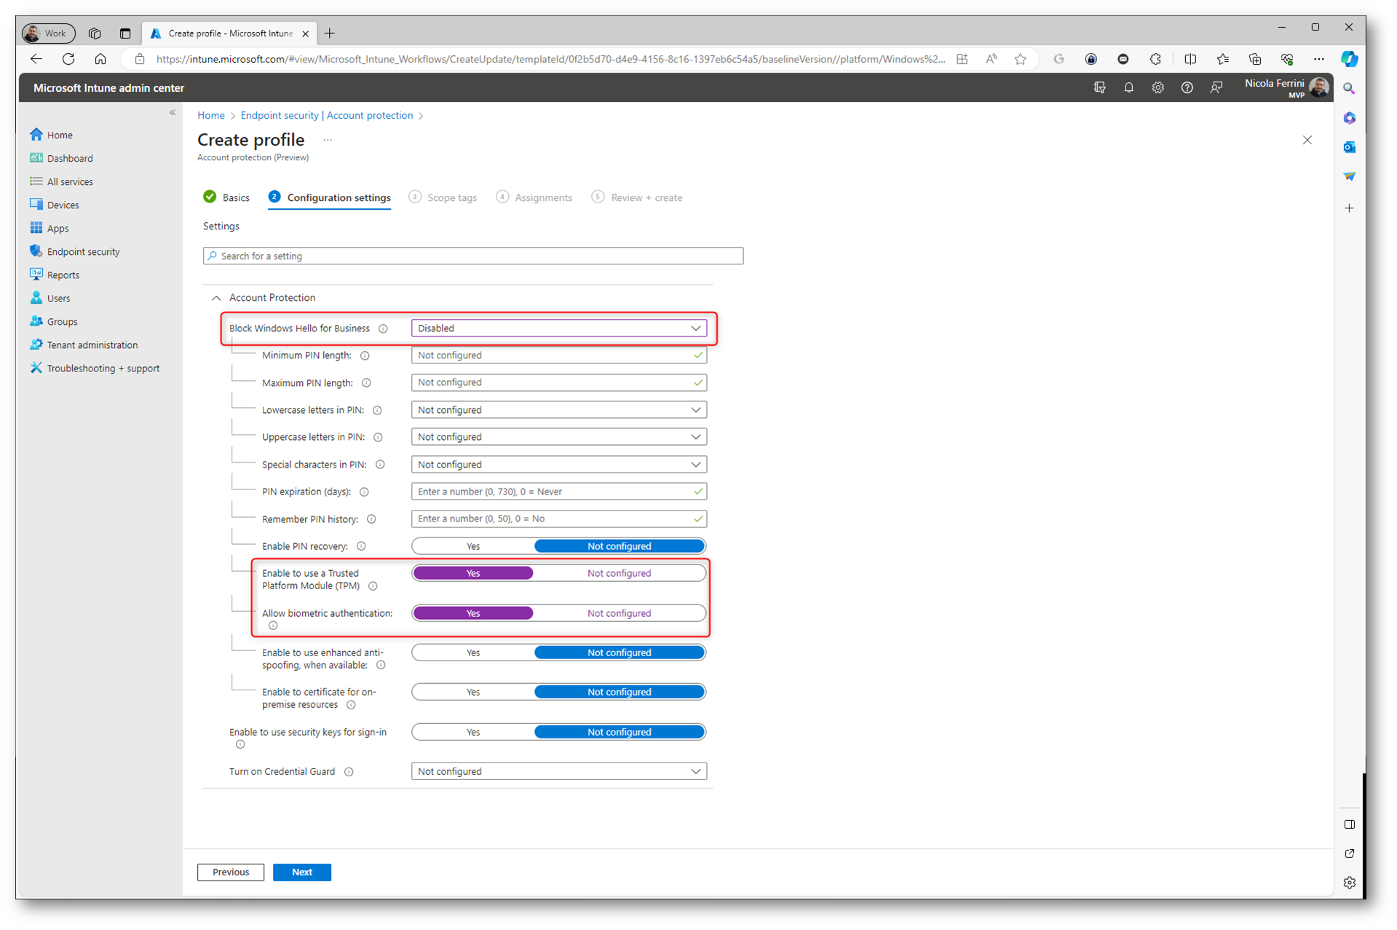Select Not configured for security keys sign-in

(x=620, y=732)
